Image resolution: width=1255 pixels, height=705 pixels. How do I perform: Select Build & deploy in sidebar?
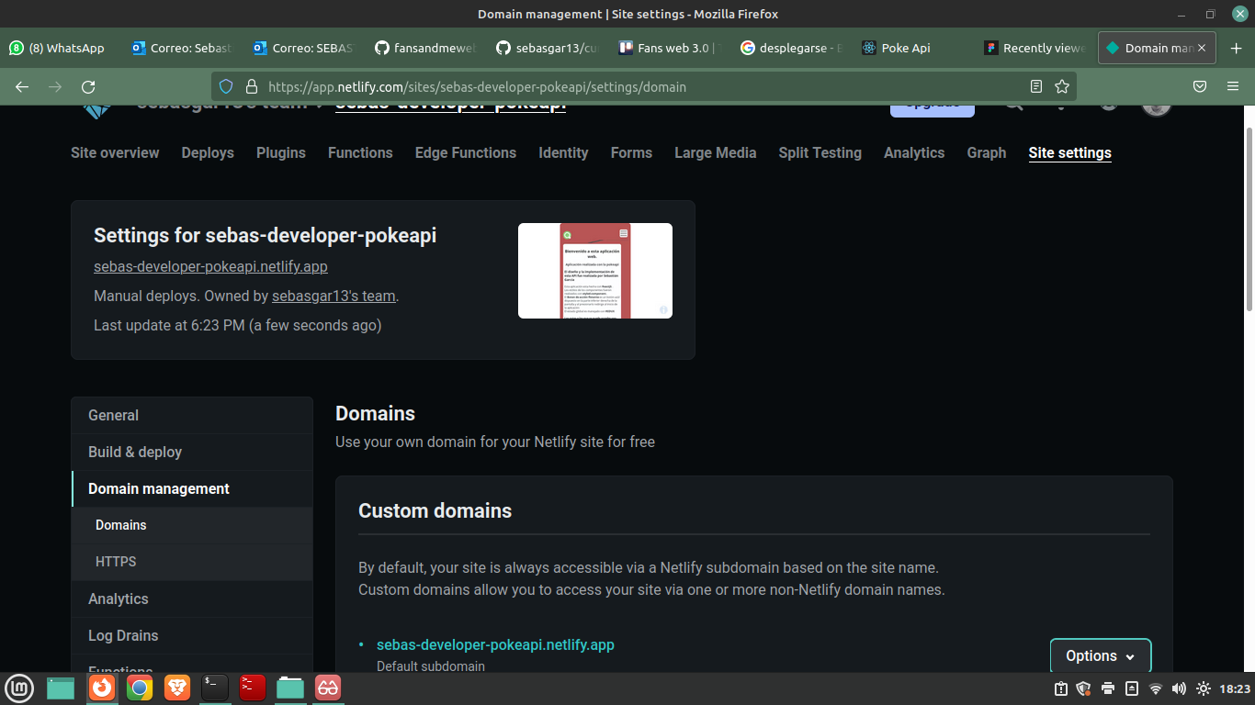pyautogui.click(x=192, y=452)
